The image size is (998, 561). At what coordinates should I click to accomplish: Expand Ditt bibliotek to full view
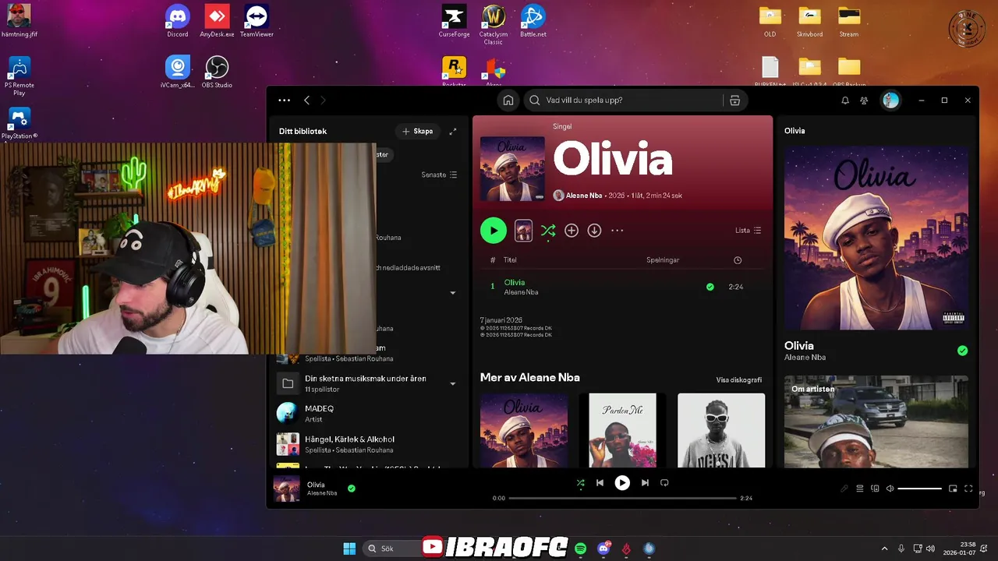point(453,132)
